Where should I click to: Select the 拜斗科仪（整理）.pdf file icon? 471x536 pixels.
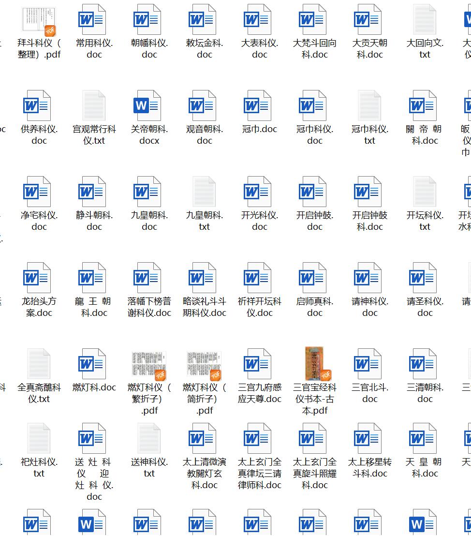click(39, 21)
